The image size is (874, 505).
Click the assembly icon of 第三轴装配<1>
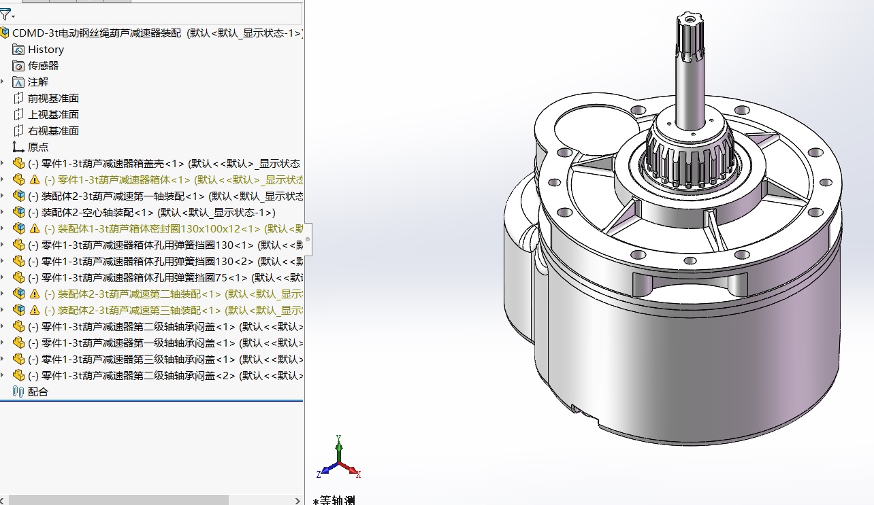[18, 310]
